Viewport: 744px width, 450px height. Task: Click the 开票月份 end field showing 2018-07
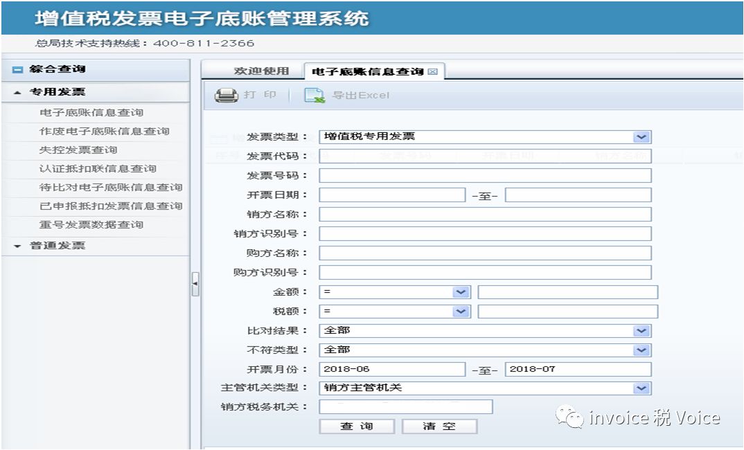coord(578,370)
